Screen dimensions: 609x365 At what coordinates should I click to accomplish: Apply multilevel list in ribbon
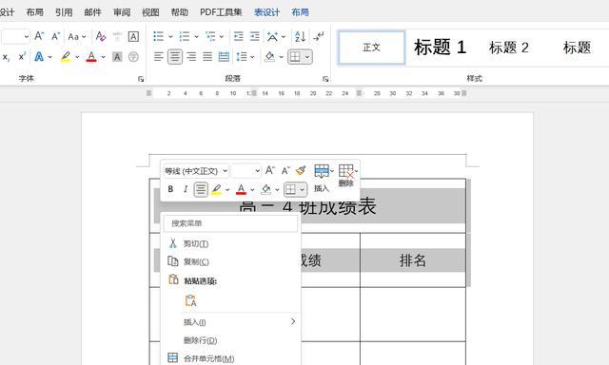click(x=210, y=36)
